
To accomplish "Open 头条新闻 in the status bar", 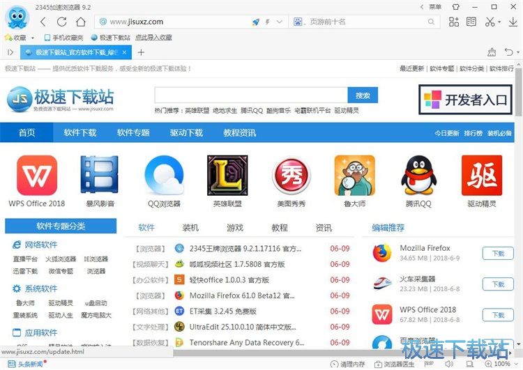I will tap(26, 364).
